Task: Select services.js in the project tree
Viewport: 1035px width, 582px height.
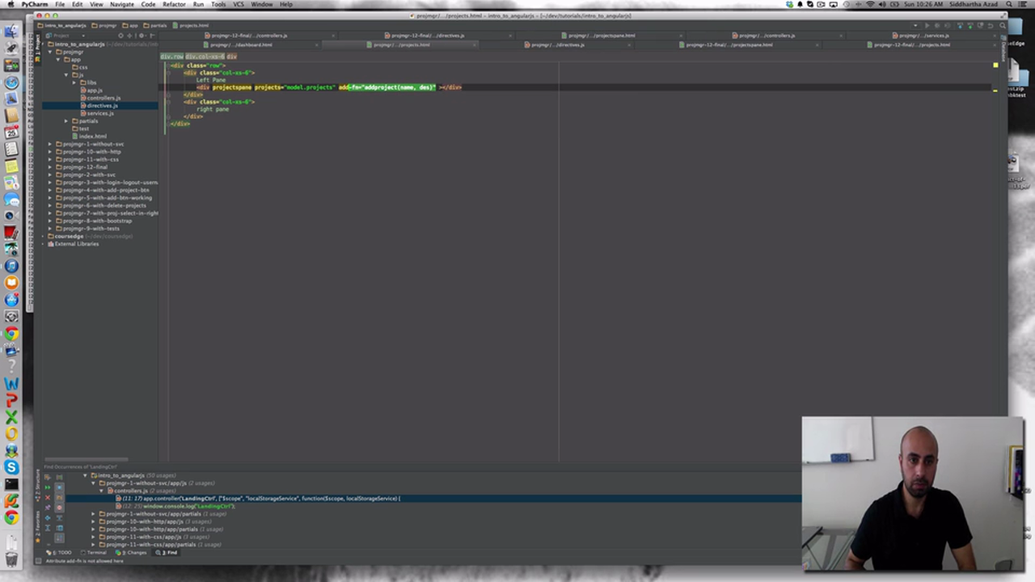Action: (100, 113)
